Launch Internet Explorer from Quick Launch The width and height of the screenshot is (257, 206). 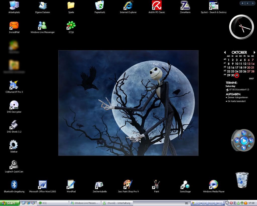point(29,203)
